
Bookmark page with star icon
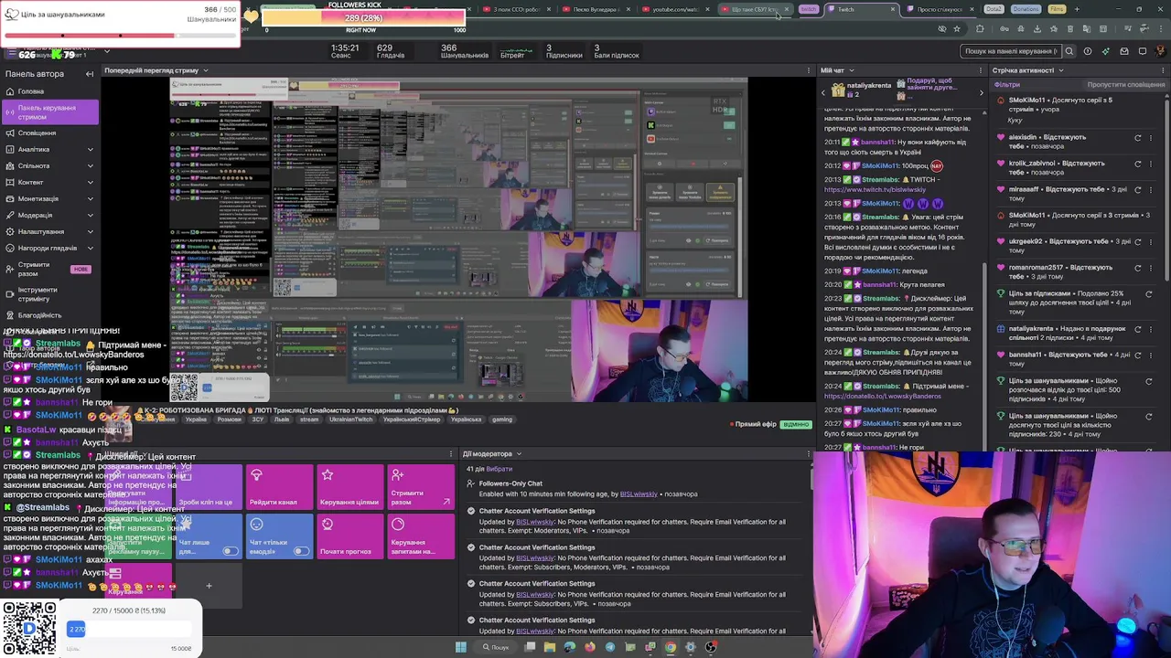pos(957,28)
